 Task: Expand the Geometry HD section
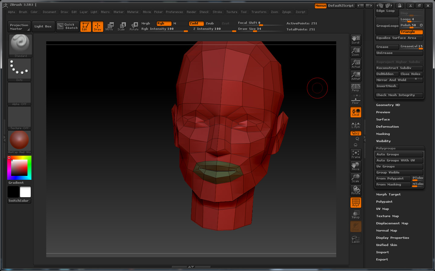[388, 105]
